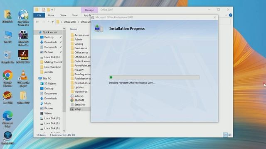Open the Recycle Bin desktop icon
The image size is (266, 149).
(7, 57)
